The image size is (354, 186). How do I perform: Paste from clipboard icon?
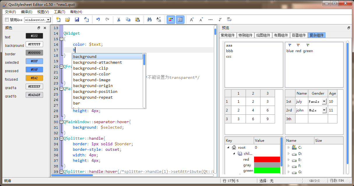click(x=137, y=20)
